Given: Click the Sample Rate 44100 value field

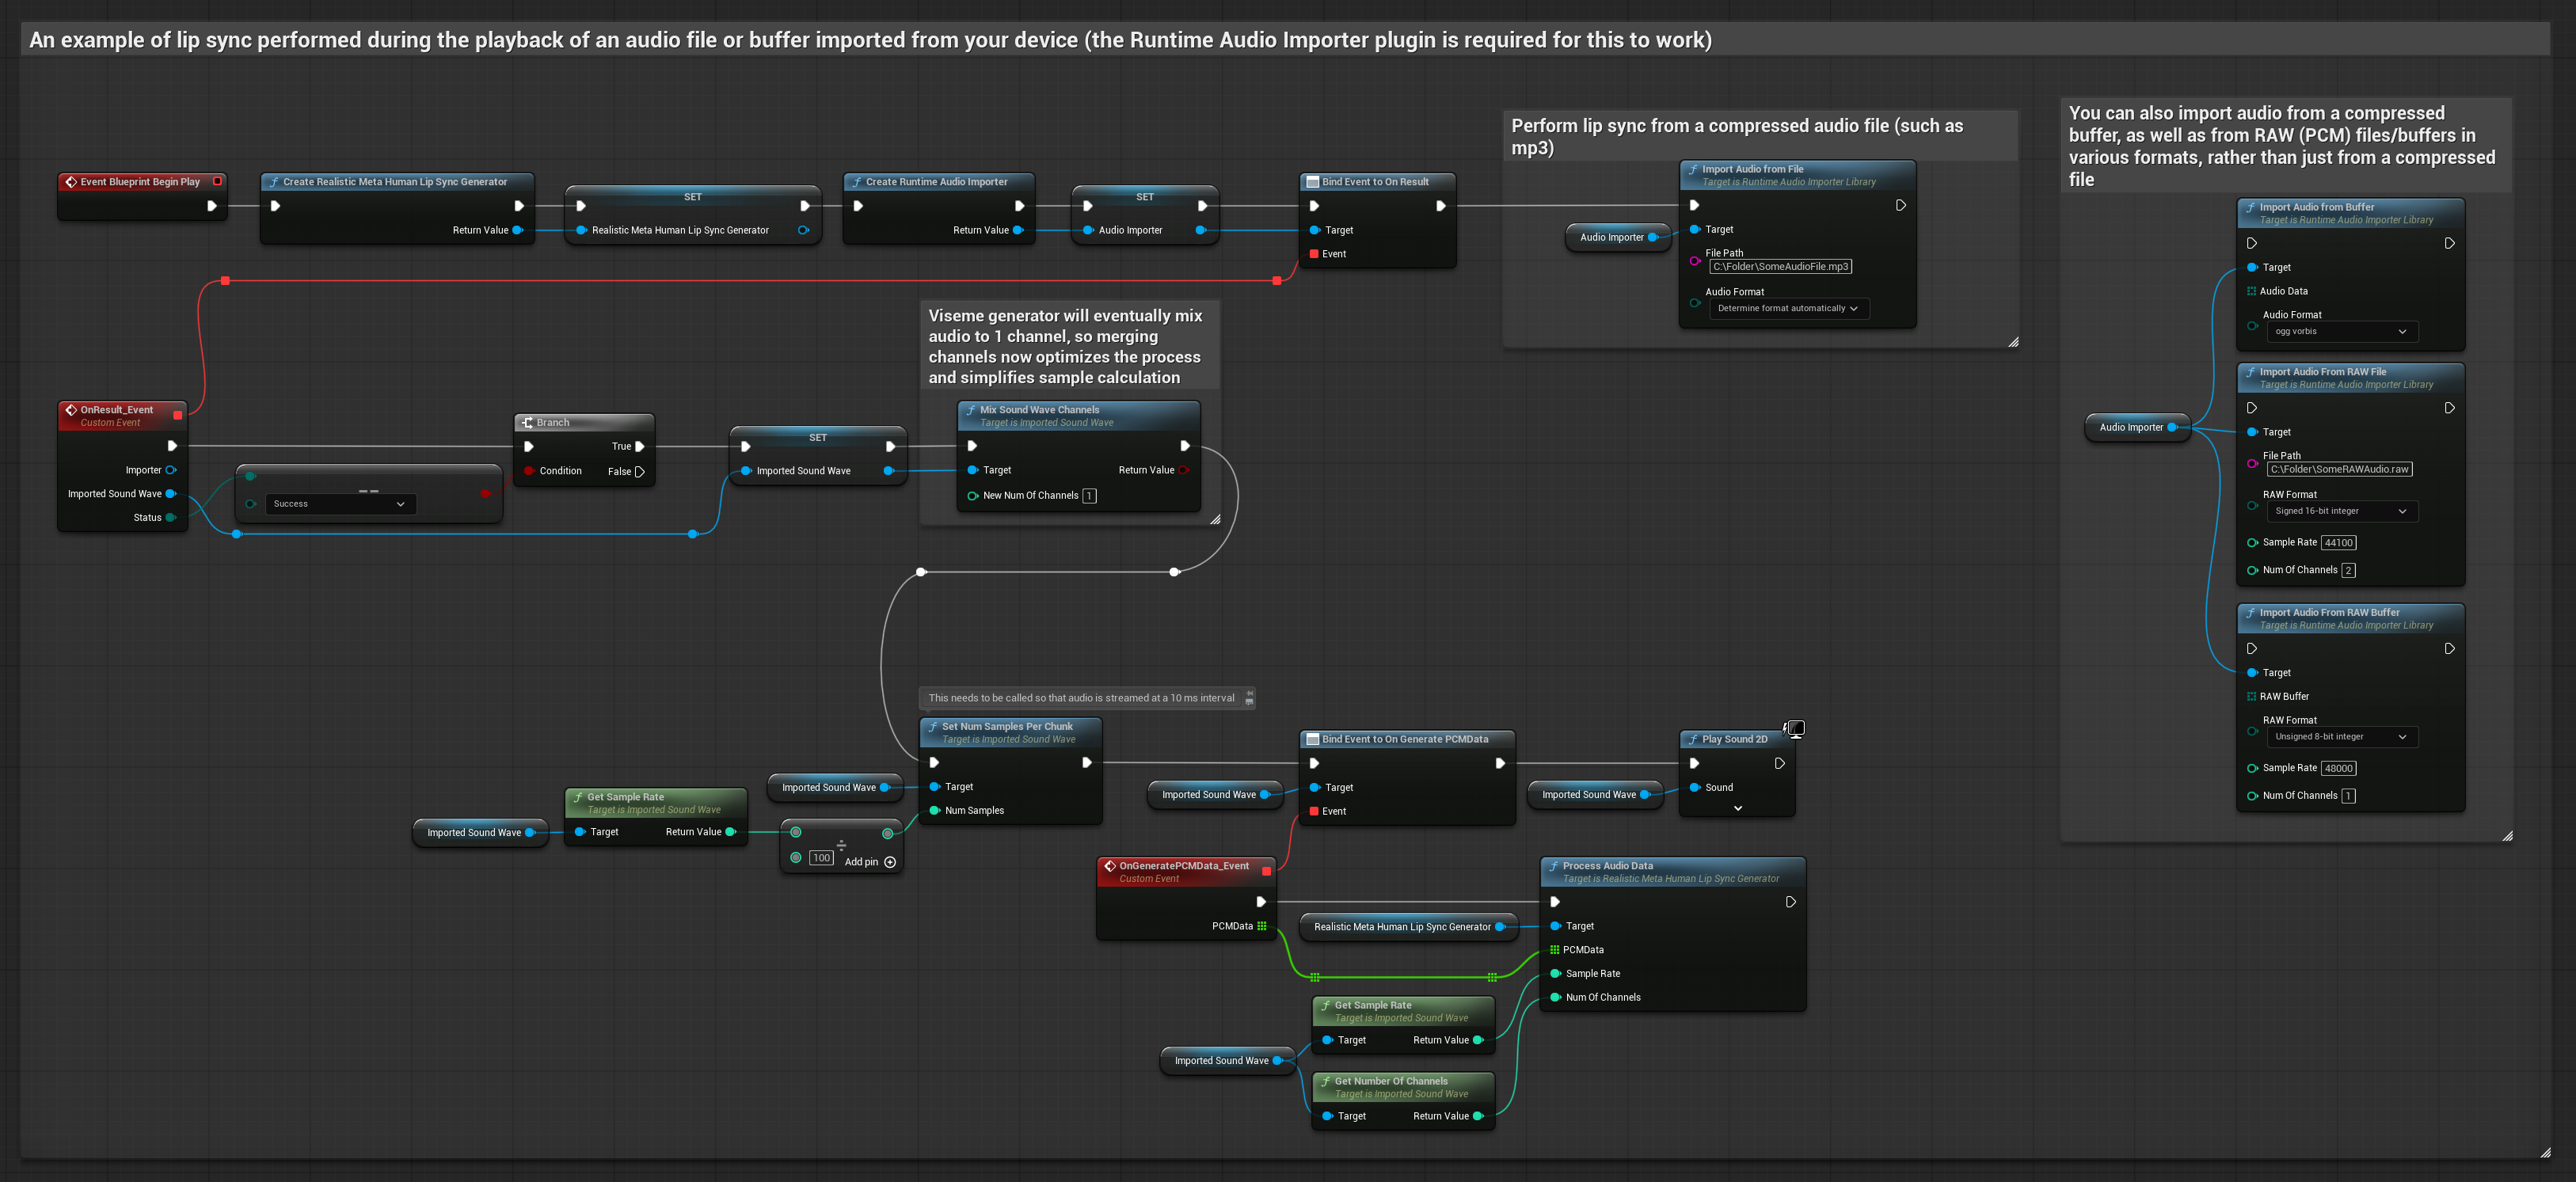Looking at the screenshot, I should click(2338, 543).
